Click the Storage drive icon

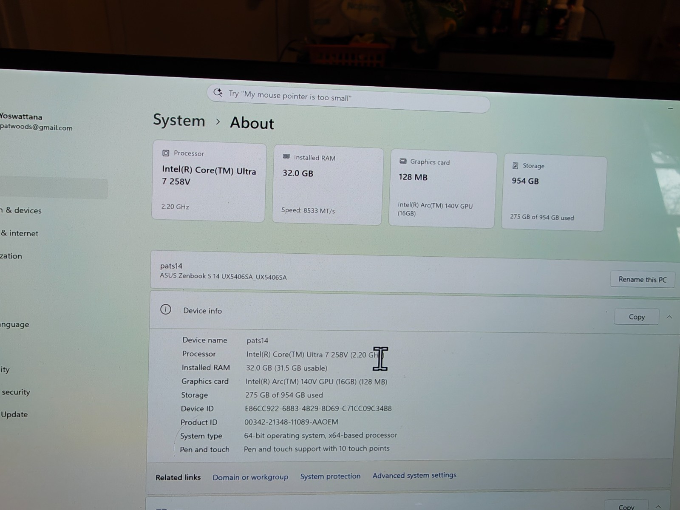click(516, 165)
